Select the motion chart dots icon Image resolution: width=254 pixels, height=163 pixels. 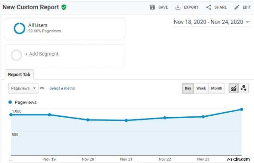pyautogui.click(x=244, y=88)
